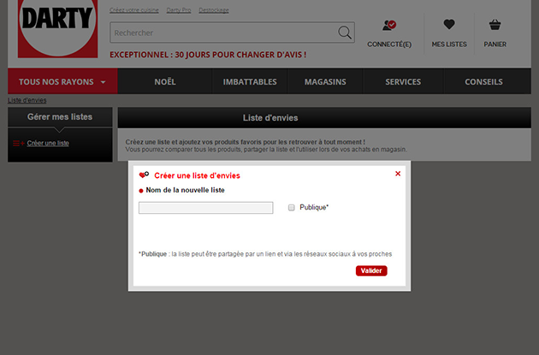Viewport: 539px width, 355px height.
Task: Open Mes Listes heart icon
Action: pos(449,26)
